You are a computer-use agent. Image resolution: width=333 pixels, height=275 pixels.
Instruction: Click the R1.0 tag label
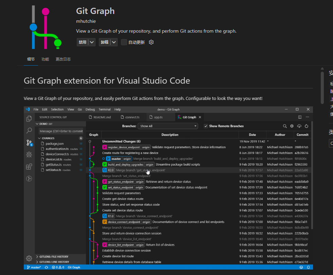[x=108, y=216]
